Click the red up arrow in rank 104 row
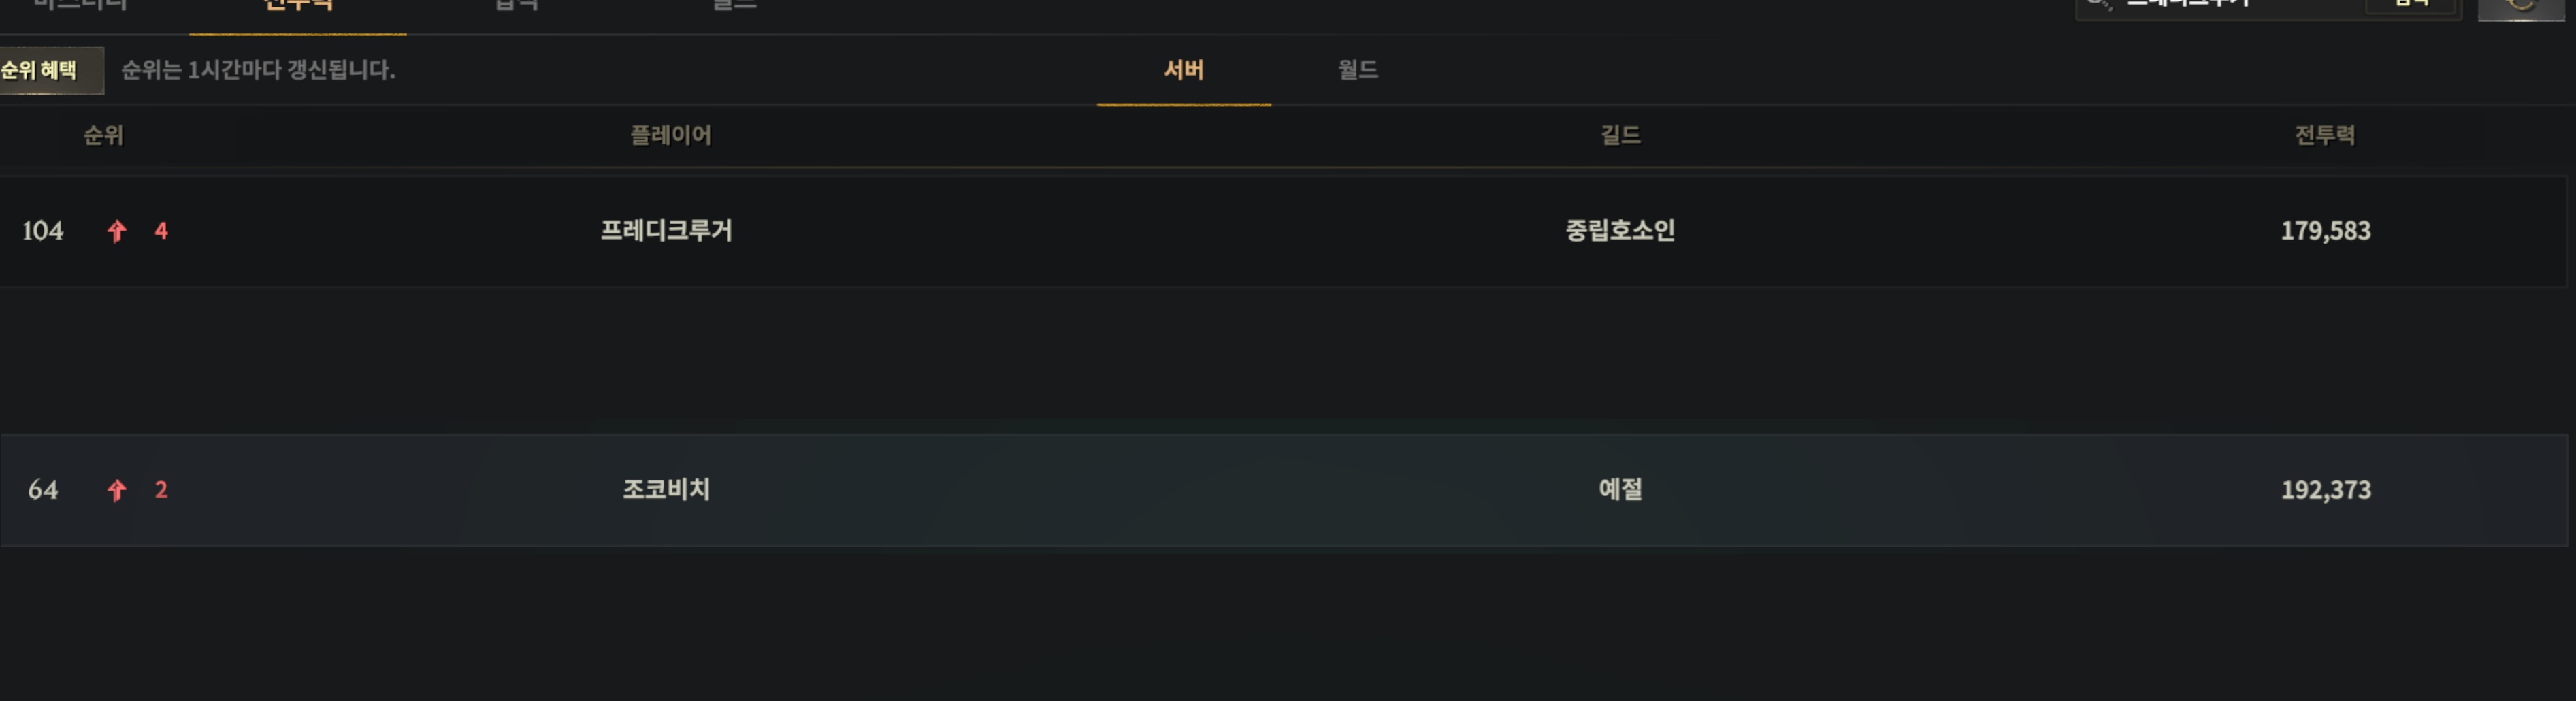Viewport: 2576px width, 701px height. click(x=117, y=231)
